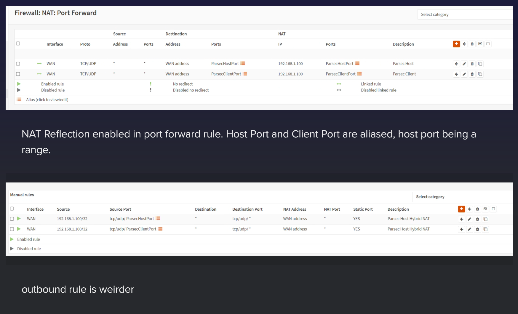
Task: Click ParsecClientPort alias in NAT ports column
Action: (359, 74)
